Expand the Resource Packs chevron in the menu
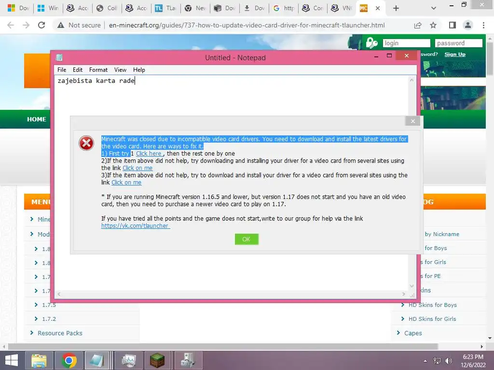Viewport: 494px width, 370px height. pyautogui.click(x=31, y=332)
